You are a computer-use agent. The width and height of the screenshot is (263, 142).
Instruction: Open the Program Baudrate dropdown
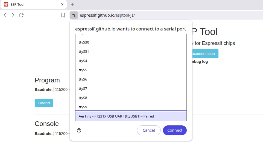(62, 89)
